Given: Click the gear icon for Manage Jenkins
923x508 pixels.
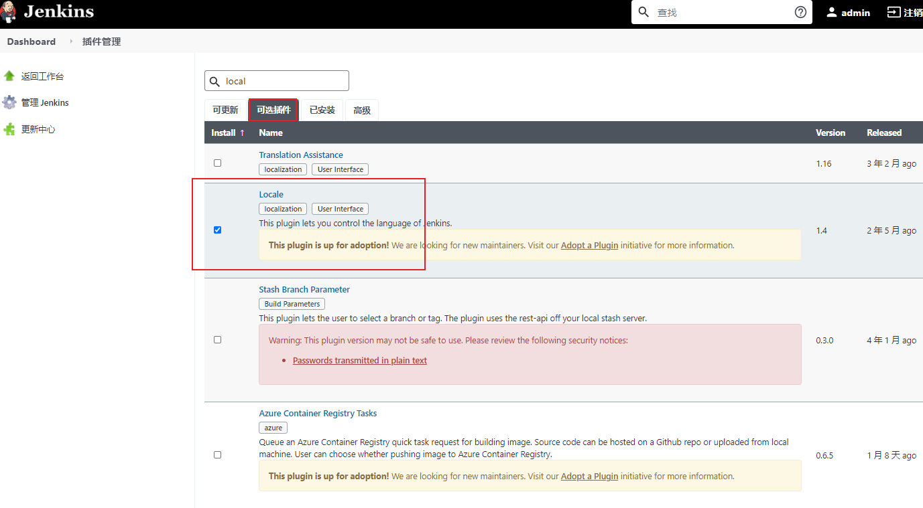Looking at the screenshot, I should pos(9,102).
